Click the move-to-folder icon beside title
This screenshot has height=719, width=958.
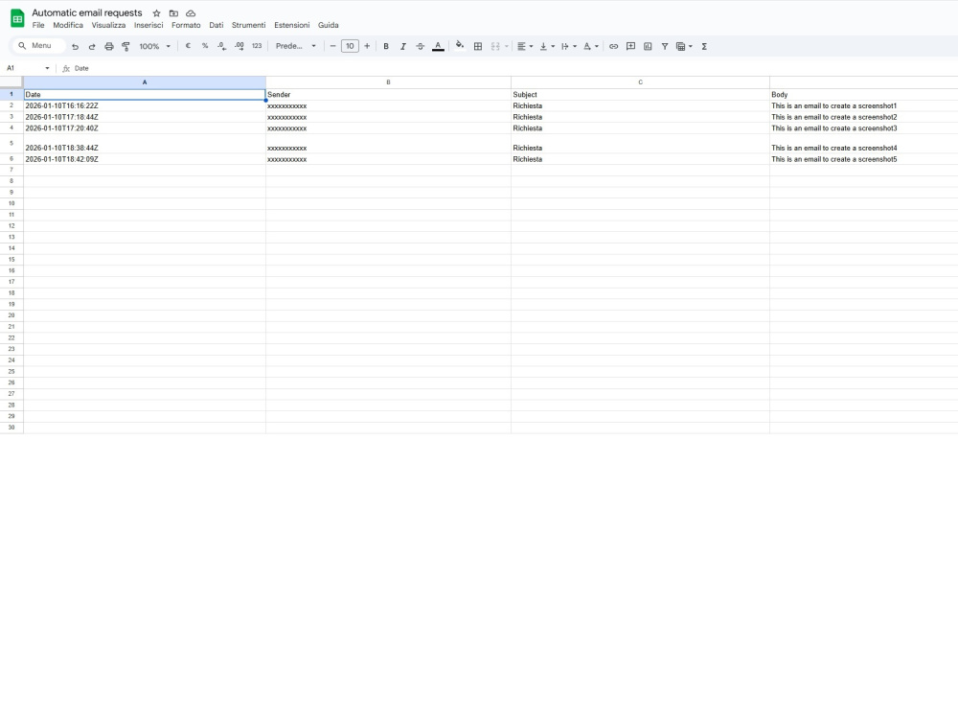click(173, 12)
